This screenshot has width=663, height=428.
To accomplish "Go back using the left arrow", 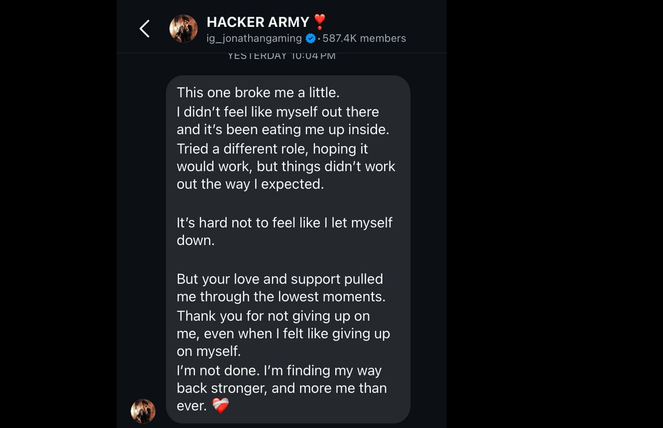I will (144, 29).
